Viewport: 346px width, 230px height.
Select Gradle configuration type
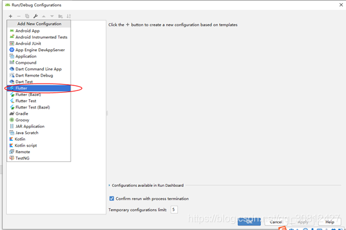39,113
